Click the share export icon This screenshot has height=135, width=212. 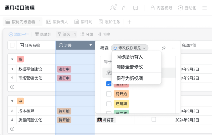pos(124,8)
